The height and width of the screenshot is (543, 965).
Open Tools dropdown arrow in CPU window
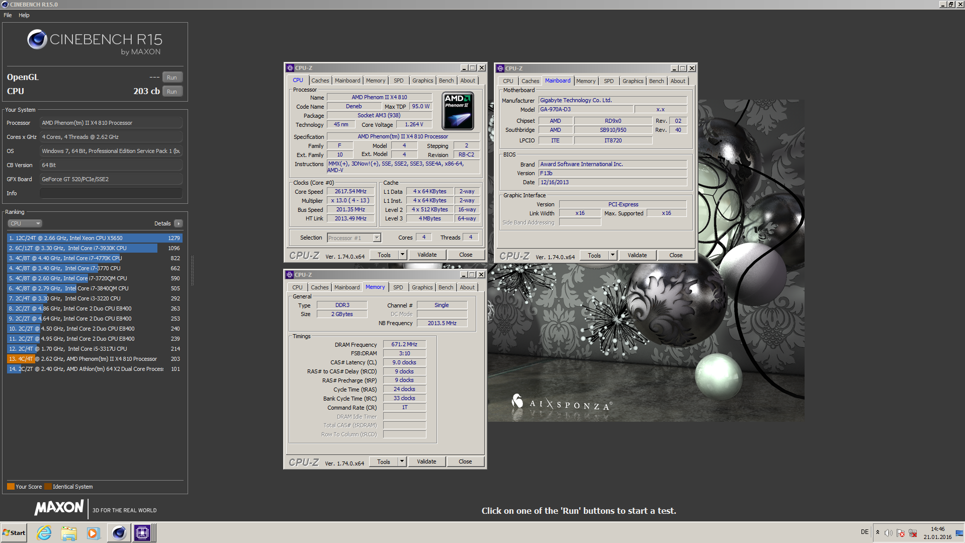pos(402,255)
